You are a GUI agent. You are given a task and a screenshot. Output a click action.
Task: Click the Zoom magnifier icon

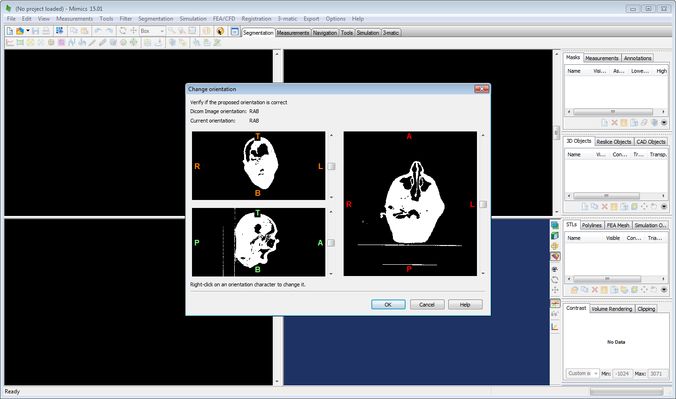172,31
